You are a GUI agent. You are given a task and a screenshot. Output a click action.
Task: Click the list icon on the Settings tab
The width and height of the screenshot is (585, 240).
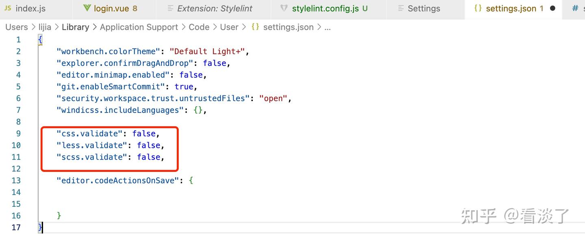click(x=401, y=8)
